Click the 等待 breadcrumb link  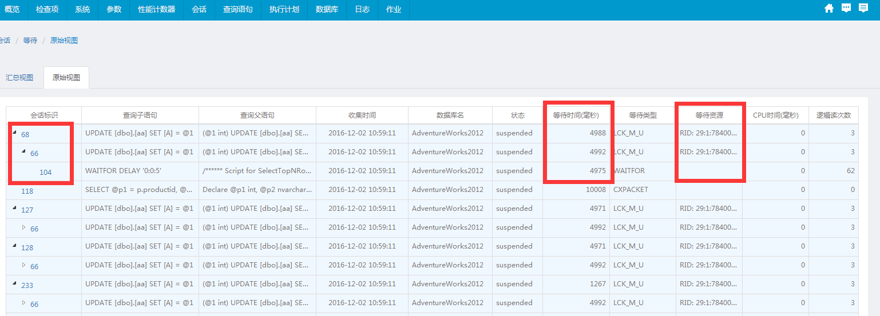(30, 41)
